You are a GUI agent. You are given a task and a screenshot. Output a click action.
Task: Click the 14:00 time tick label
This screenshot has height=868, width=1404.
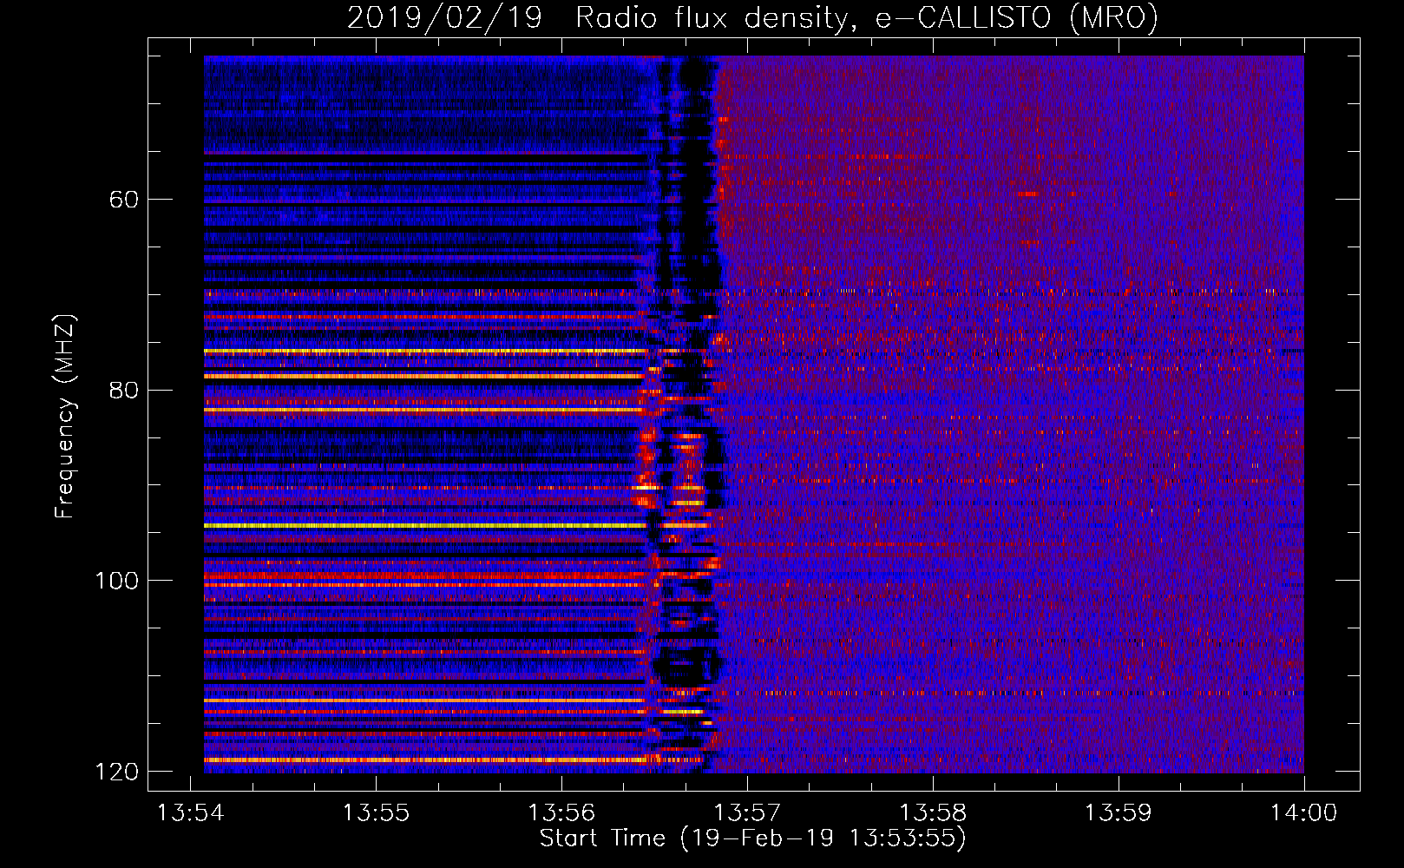(1304, 813)
